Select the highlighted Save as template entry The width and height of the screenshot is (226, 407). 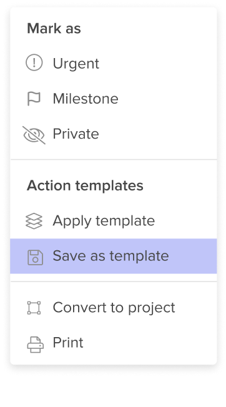(x=114, y=256)
